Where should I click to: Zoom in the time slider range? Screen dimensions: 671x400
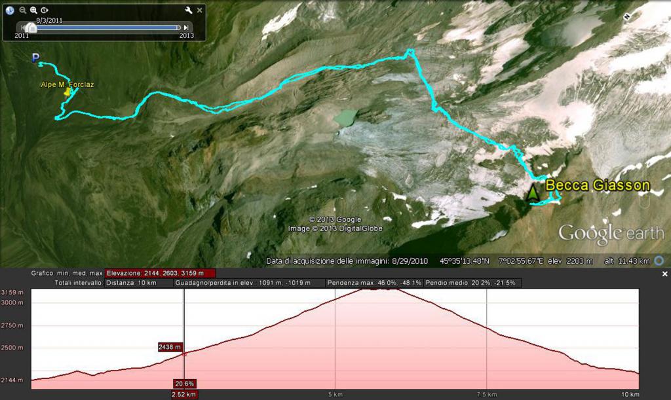pos(33,10)
